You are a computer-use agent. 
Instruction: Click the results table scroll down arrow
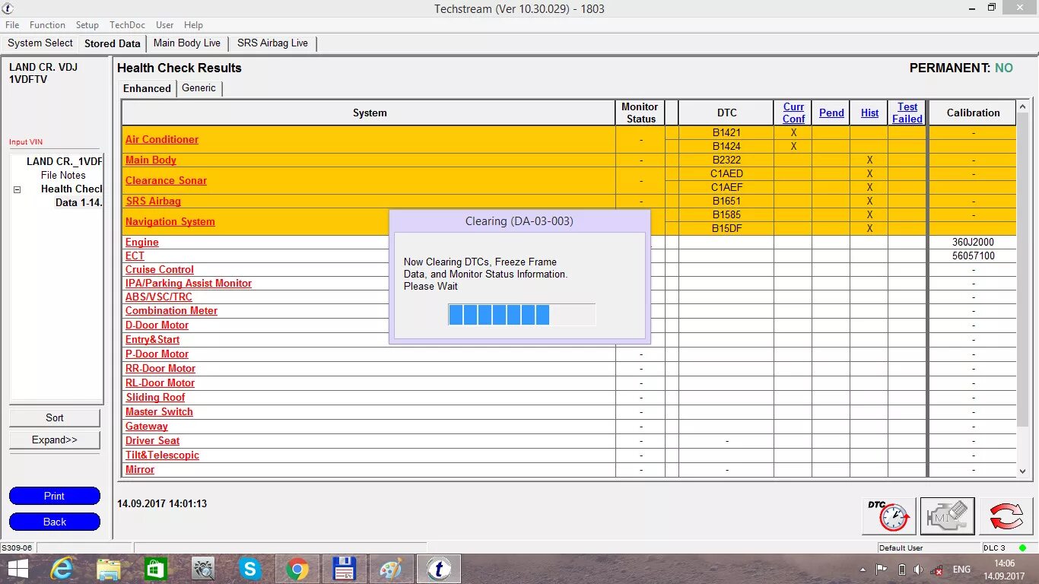pyautogui.click(x=1022, y=471)
